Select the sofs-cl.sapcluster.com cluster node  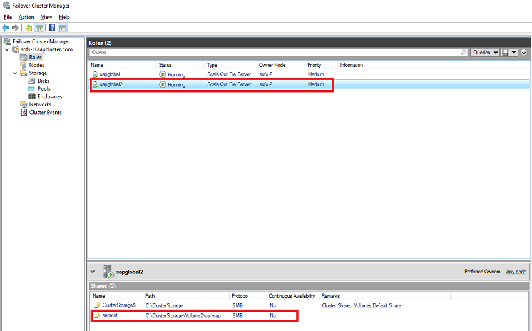[x=46, y=49]
